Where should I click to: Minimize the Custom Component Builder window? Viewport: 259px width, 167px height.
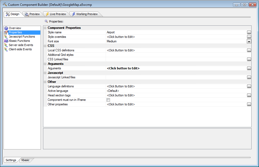pos(236,4)
